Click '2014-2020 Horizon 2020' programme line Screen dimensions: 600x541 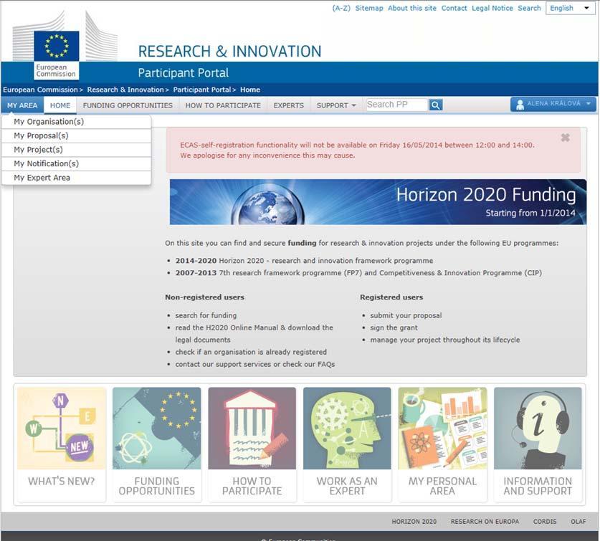[x=304, y=261]
